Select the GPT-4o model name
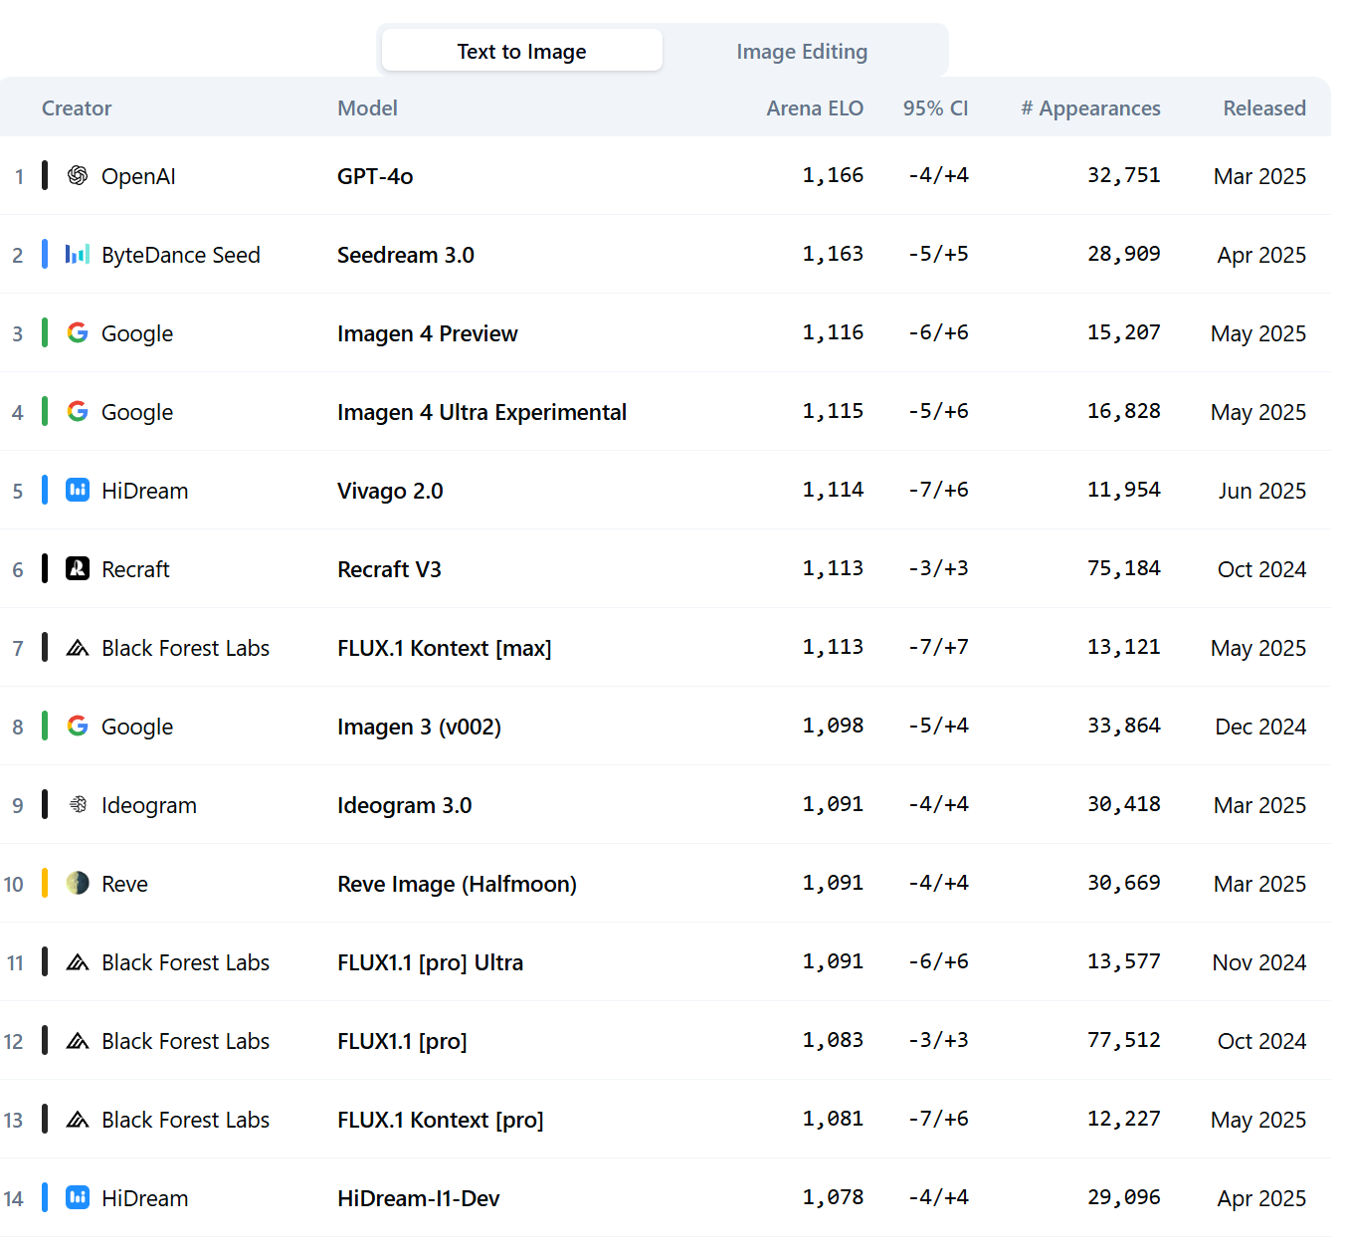 (x=375, y=176)
